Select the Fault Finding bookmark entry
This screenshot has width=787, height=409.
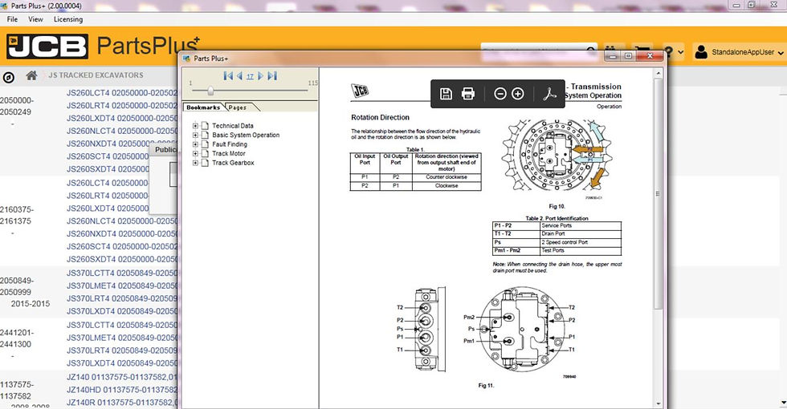pyautogui.click(x=230, y=144)
